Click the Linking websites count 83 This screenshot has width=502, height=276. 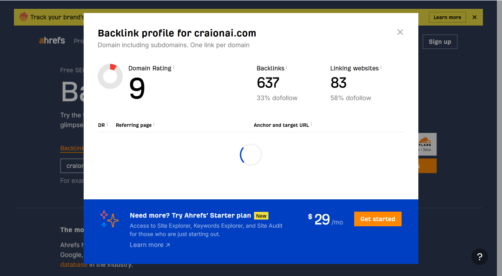[338, 83]
